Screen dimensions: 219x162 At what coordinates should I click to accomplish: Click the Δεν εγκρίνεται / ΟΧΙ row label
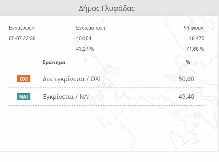72,79
